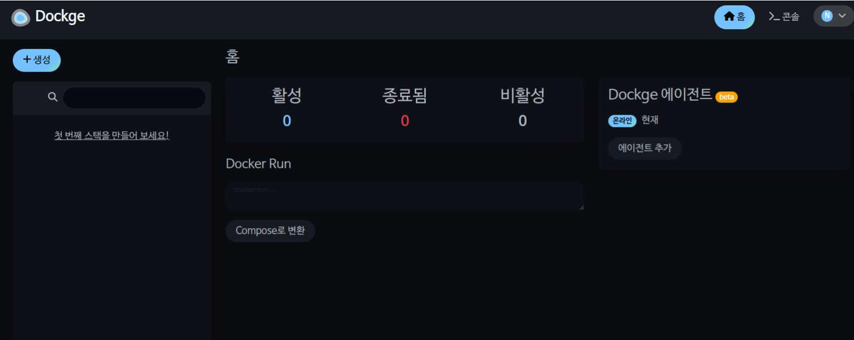This screenshot has height=340, width=854.
Task: Click the Dockge title text
Action: pyautogui.click(x=60, y=17)
